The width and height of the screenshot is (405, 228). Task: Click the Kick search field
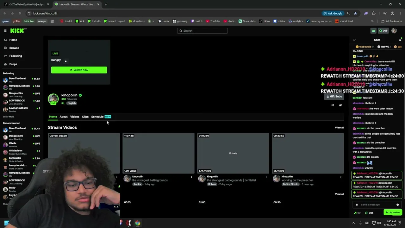[202, 31]
